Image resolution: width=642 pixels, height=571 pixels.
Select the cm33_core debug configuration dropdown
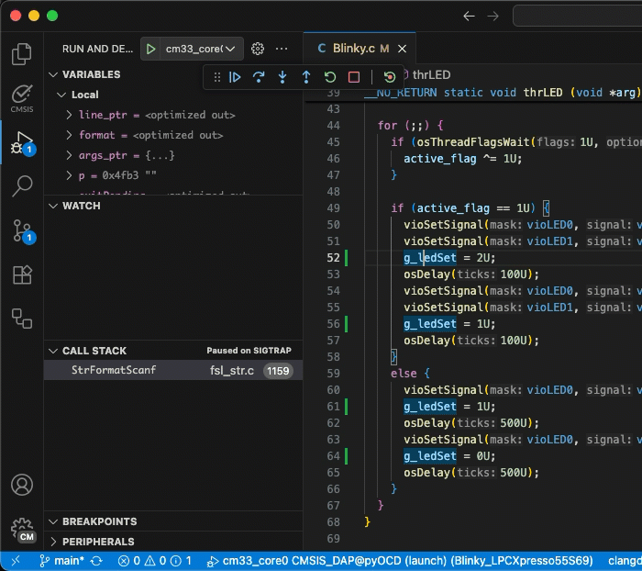click(x=200, y=49)
